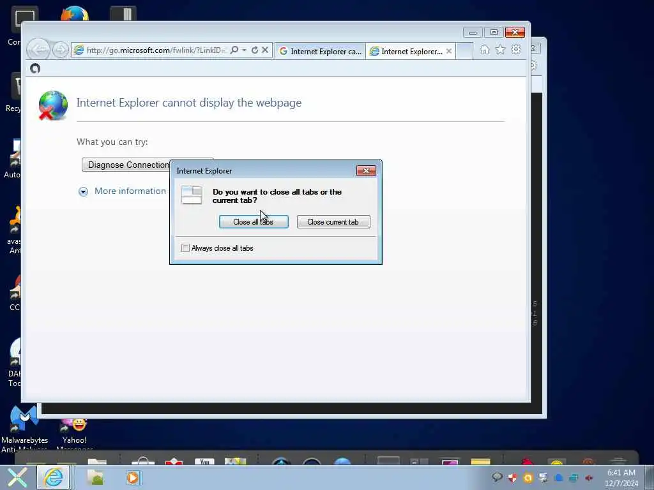Viewport: 654px width, 490px height.
Task: Open the address bar autocomplete dropdown arrow
Action: [x=244, y=50]
